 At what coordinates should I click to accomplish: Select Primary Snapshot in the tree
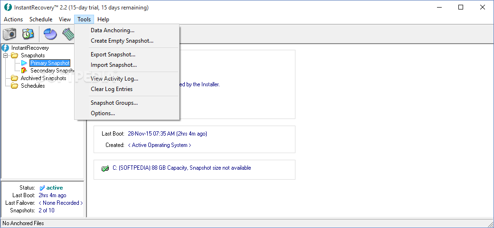coord(50,63)
